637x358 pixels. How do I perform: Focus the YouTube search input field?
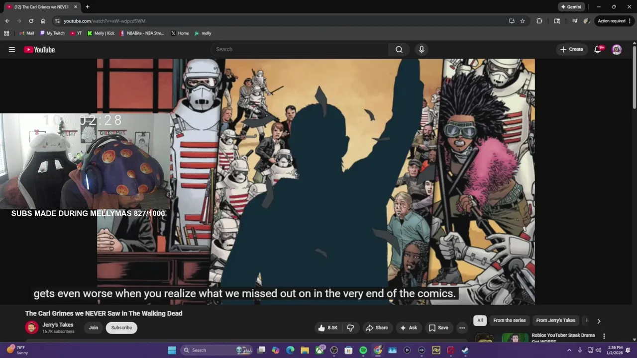[300, 49]
